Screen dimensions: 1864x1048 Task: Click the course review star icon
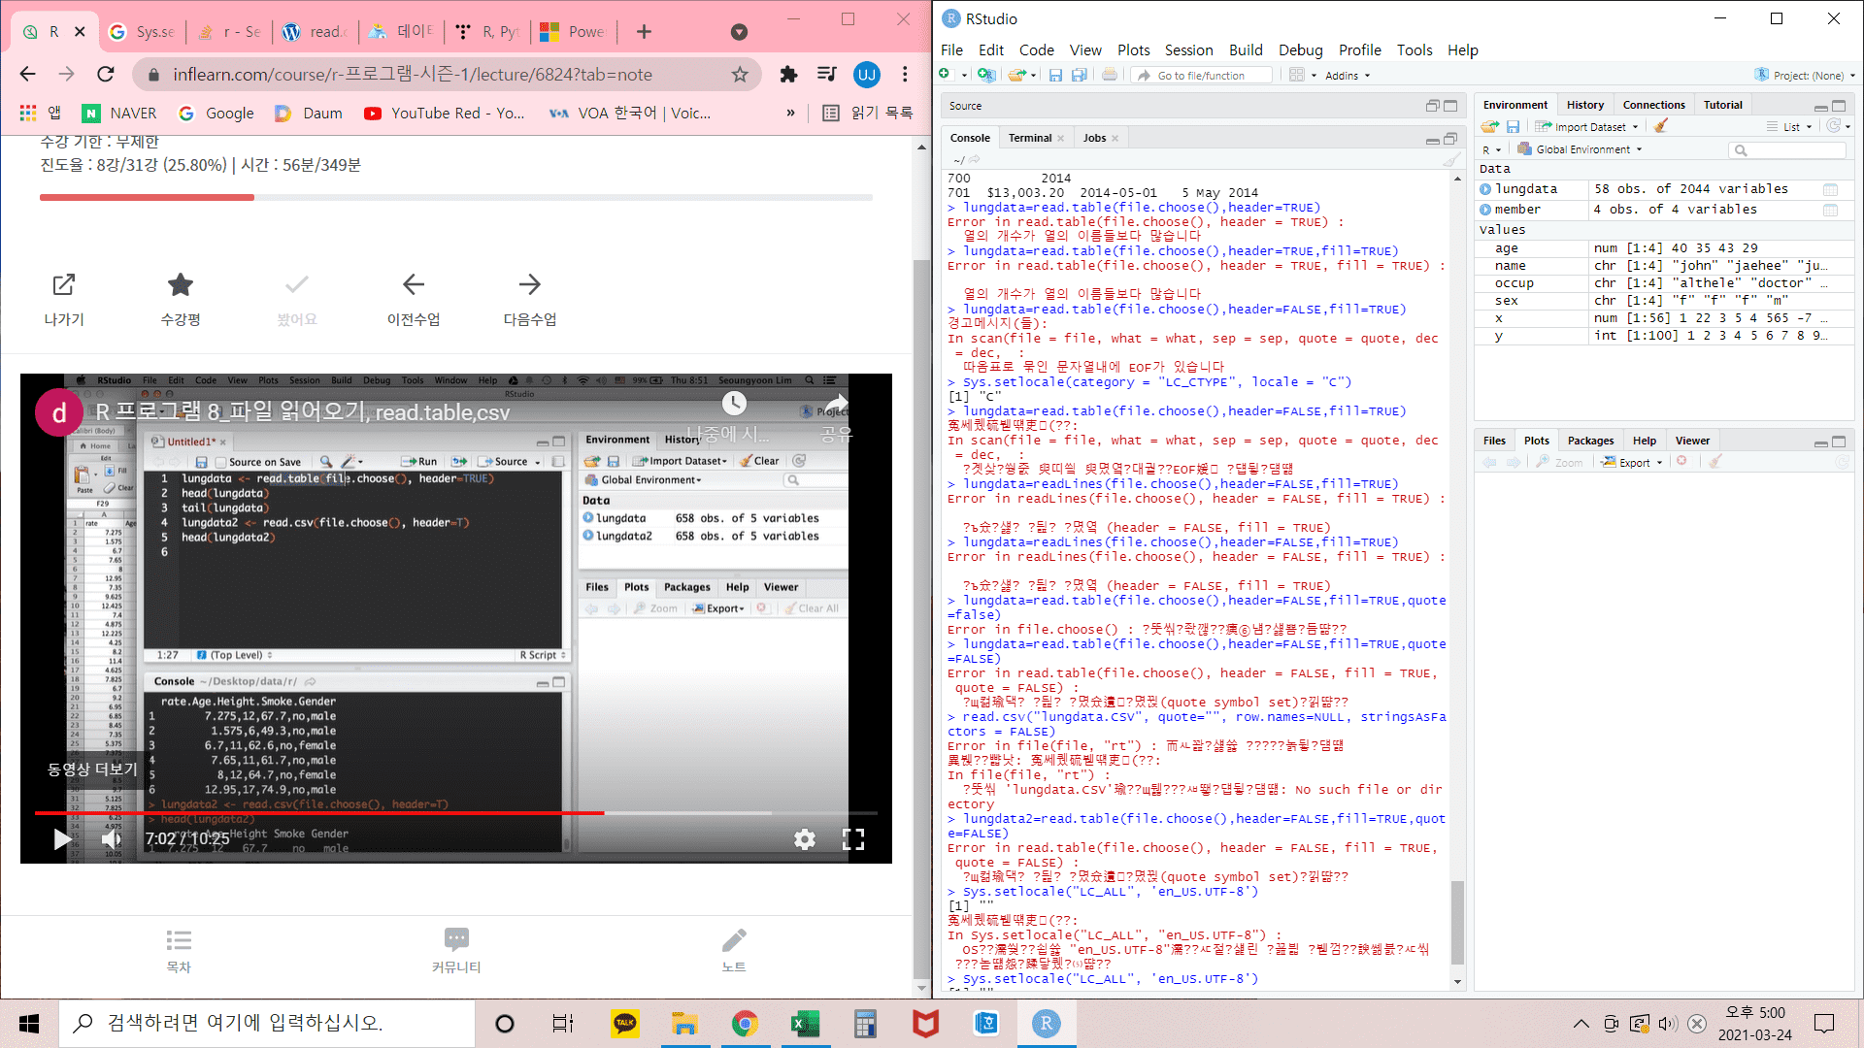click(181, 284)
